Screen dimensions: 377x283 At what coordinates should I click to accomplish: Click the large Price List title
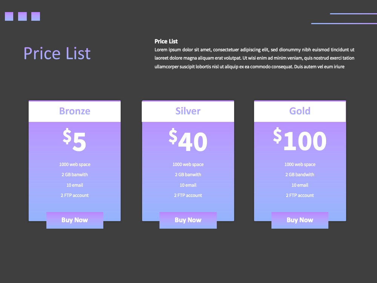[x=57, y=53]
